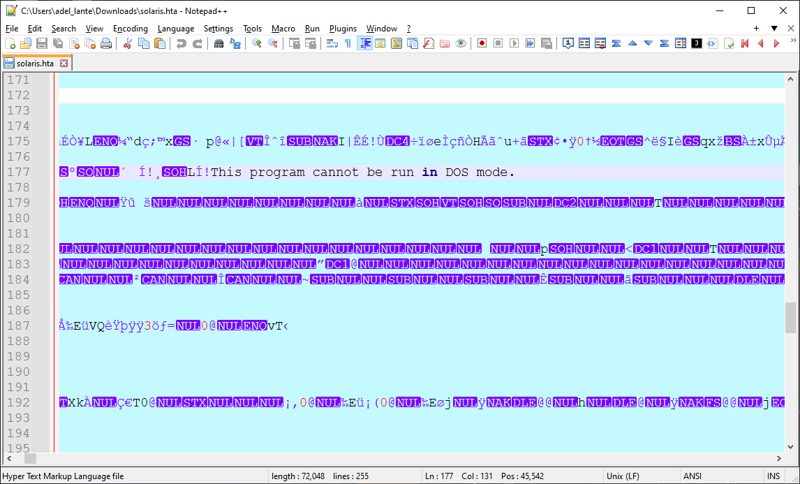Zoom in on the document
The width and height of the screenshot is (800, 484).
point(257,43)
